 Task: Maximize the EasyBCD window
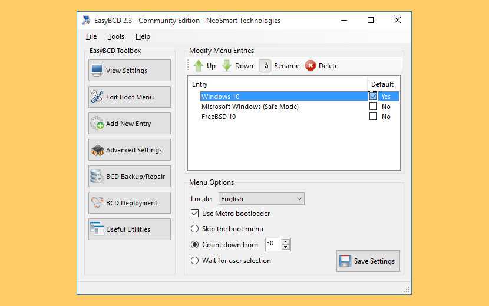(x=371, y=20)
